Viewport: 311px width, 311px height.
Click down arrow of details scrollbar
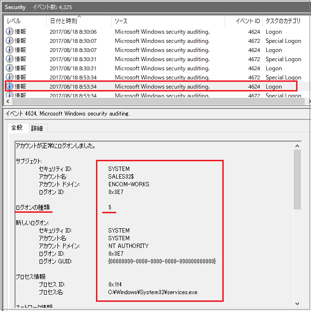pyautogui.click(x=297, y=303)
